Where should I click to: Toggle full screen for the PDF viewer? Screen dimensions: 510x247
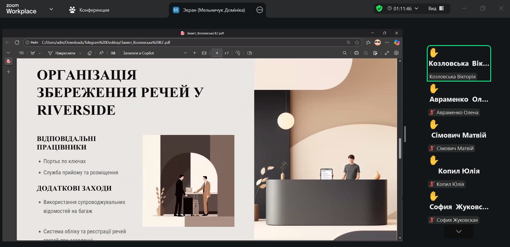(387, 53)
